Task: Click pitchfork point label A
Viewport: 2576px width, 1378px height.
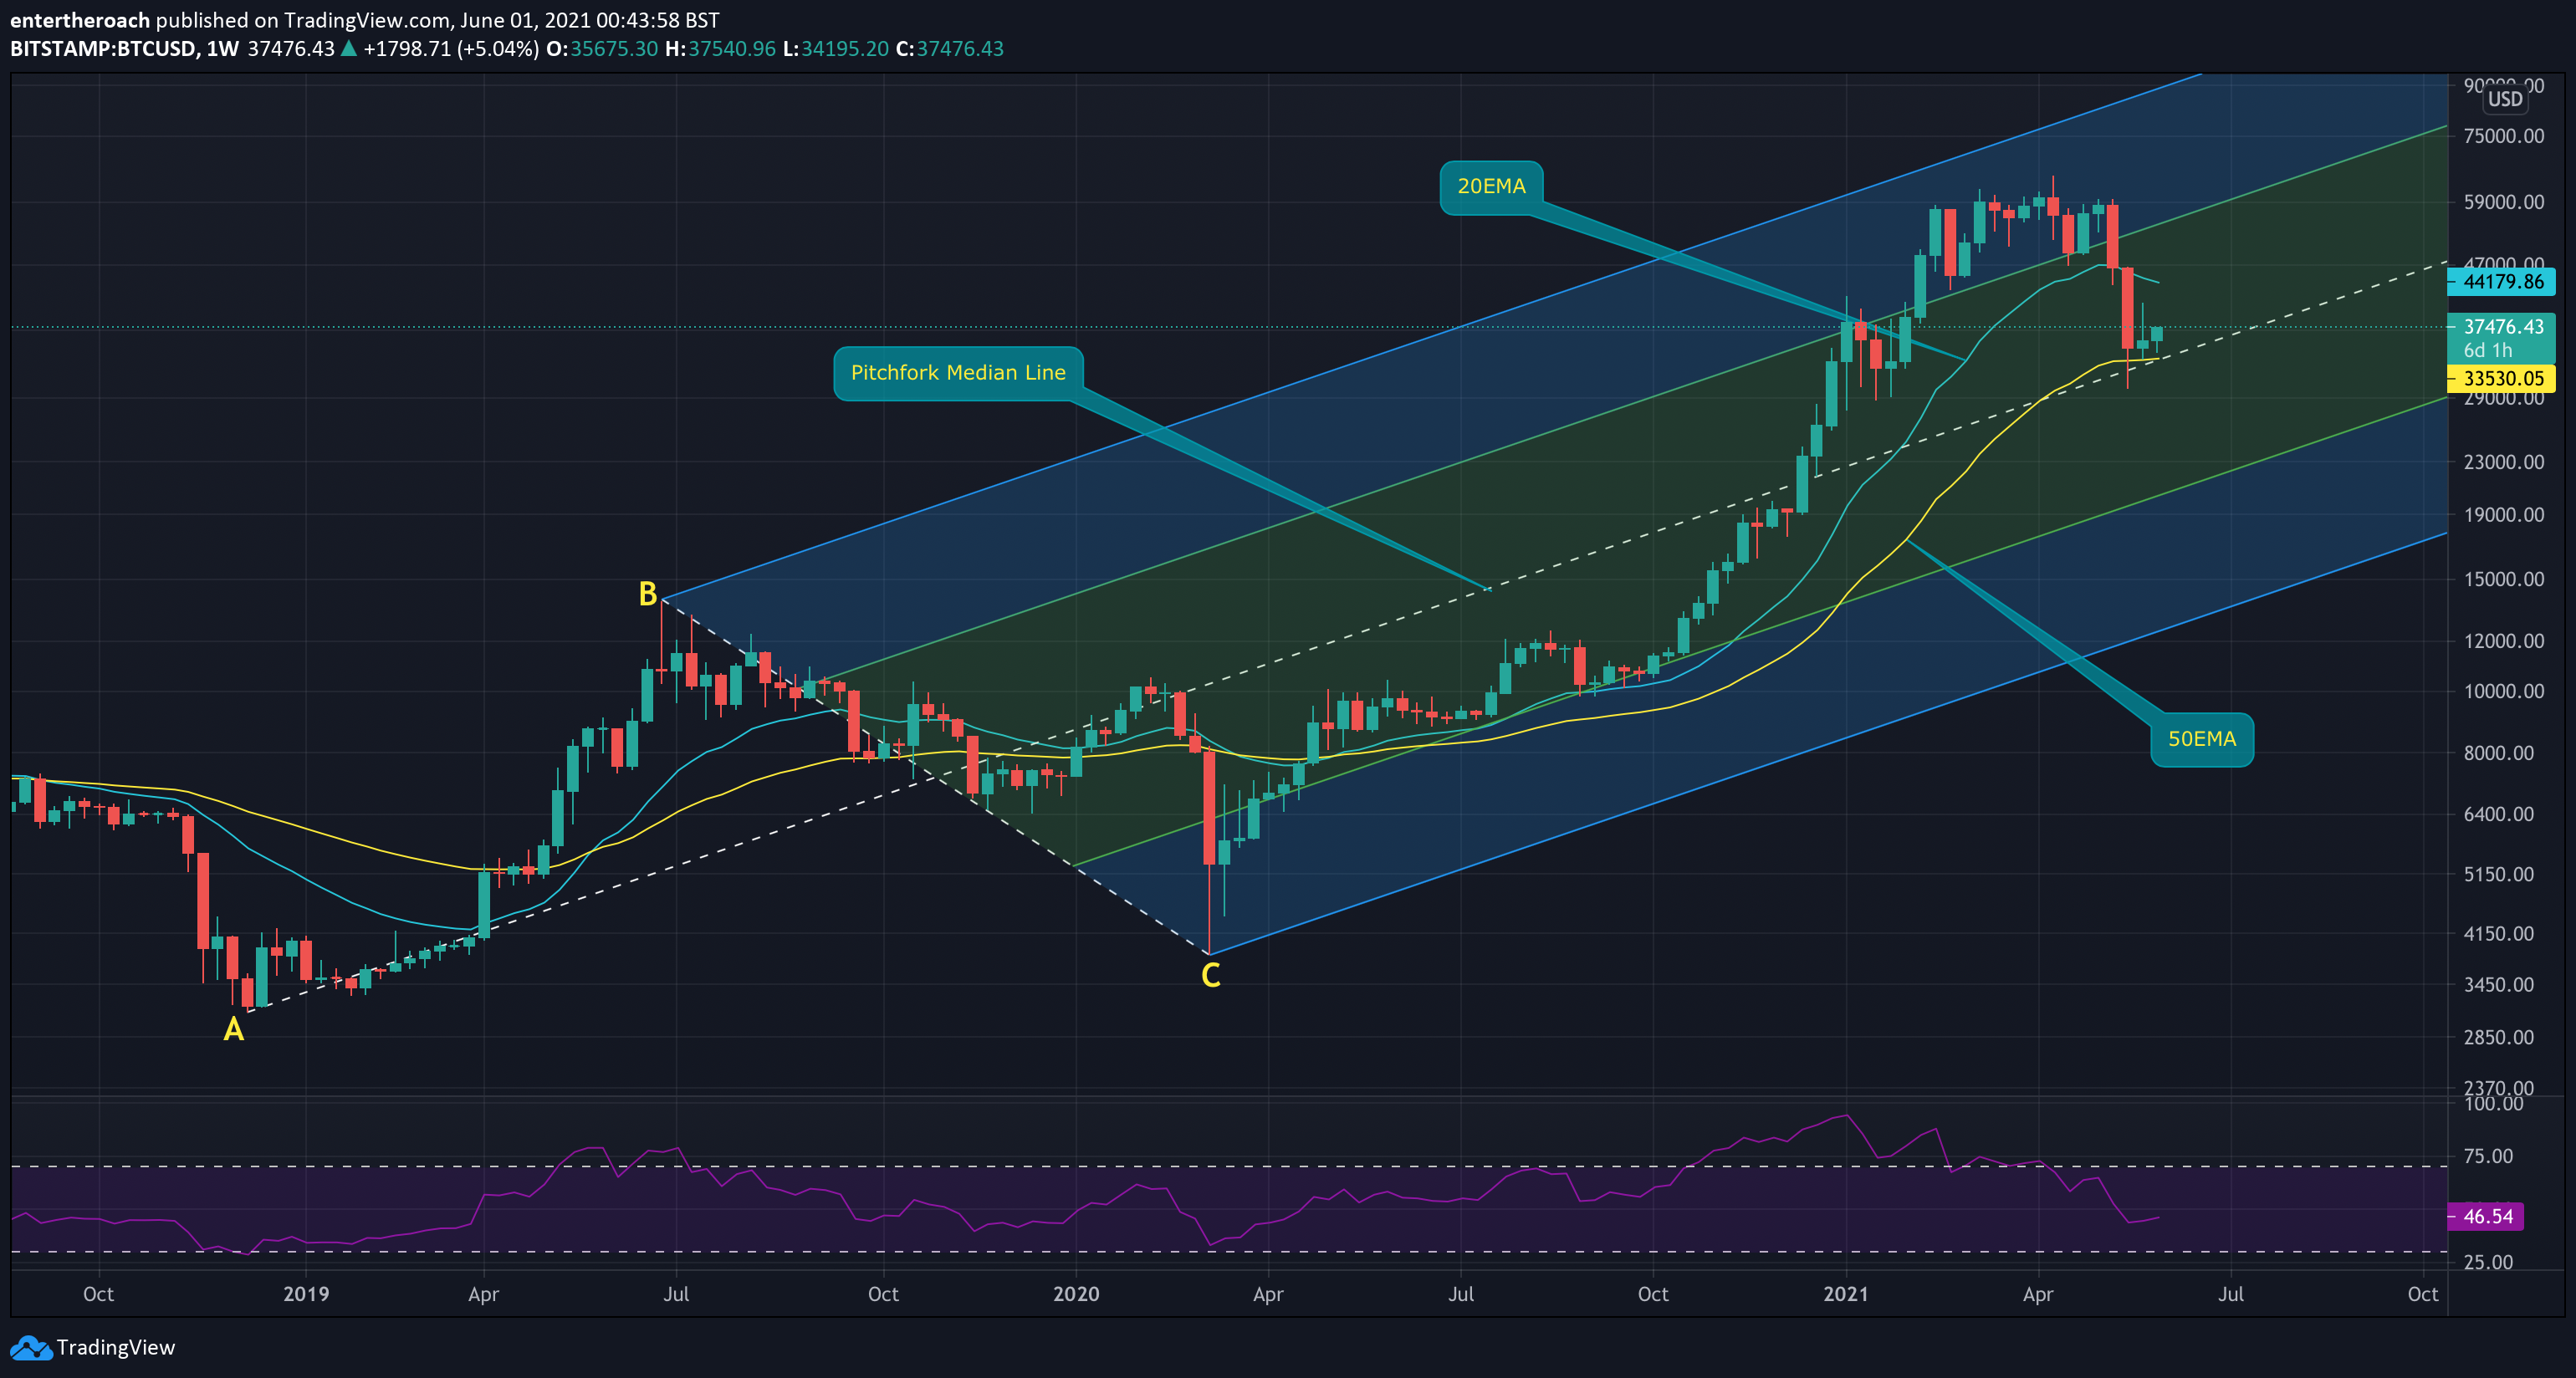Action: click(x=233, y=1029)
